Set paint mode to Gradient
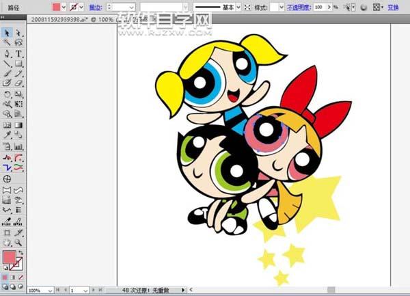The height and width of the screenshot is (296, 410). [12, 278]
